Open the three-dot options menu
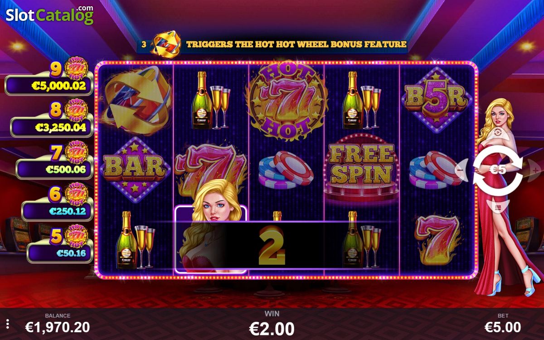The width and height of the screenshot is (544, 340). click(x=7, y=324)
